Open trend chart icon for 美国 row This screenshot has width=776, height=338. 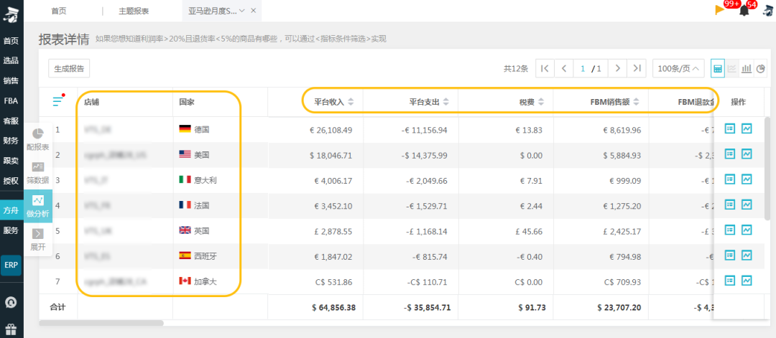pos(747,154)
